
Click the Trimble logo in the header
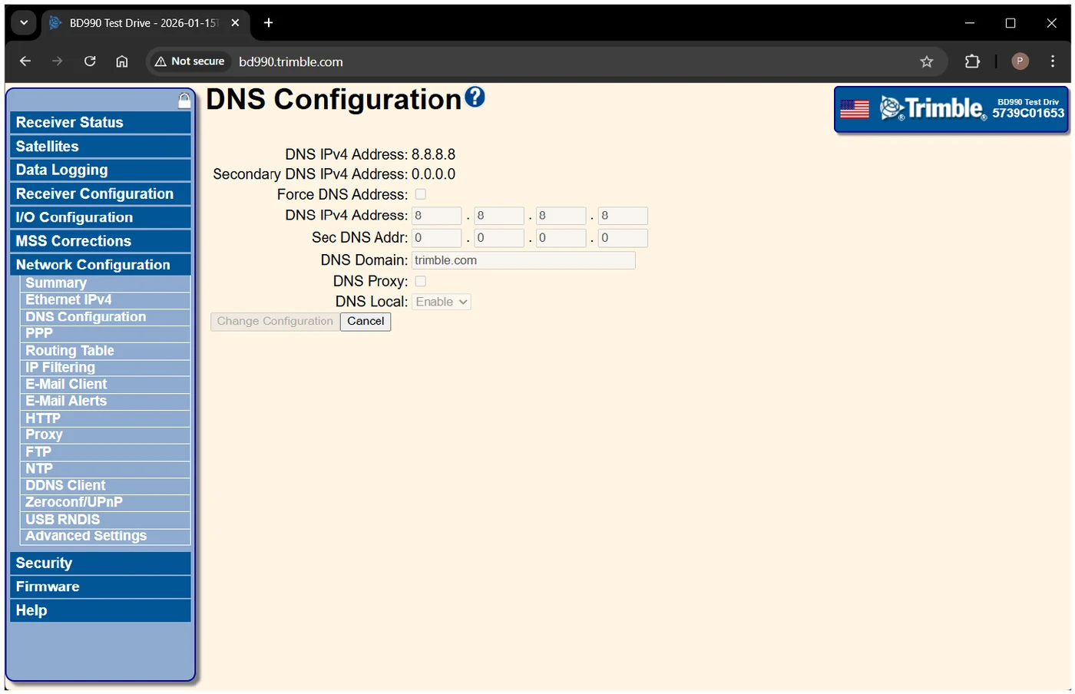click(933, 109)
